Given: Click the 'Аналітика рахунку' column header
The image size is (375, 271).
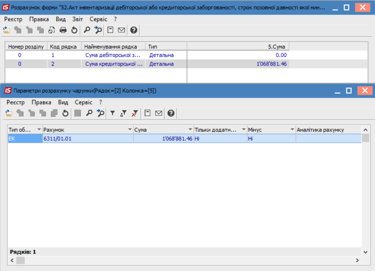Looking at the screenshot, I should (329, 130).
